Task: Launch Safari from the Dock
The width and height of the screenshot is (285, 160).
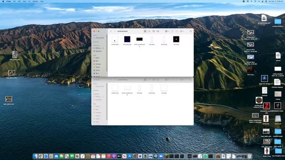Action: [46, 156]
